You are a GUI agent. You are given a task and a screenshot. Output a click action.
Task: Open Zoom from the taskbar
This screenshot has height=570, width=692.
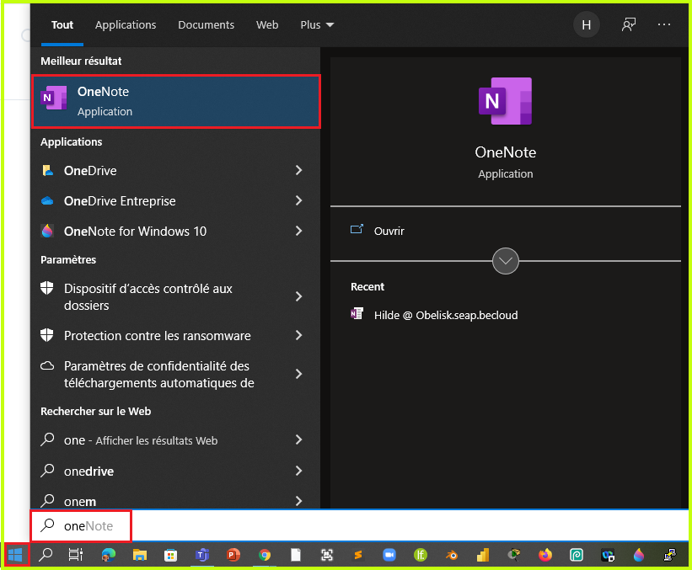tap(389, 555)
